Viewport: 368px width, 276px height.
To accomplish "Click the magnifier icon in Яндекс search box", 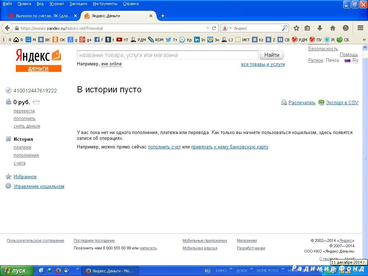I will point(285,28).
